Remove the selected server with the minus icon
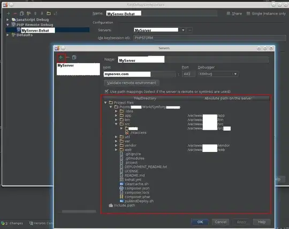289x229 pixels. (x=67, y=57)
